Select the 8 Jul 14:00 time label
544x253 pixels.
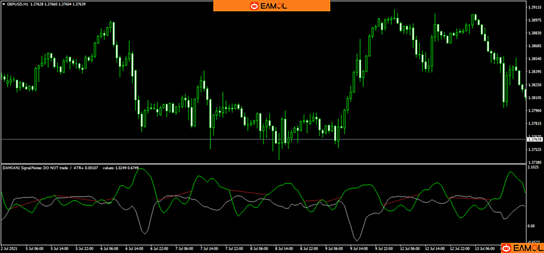coord(284,248)
